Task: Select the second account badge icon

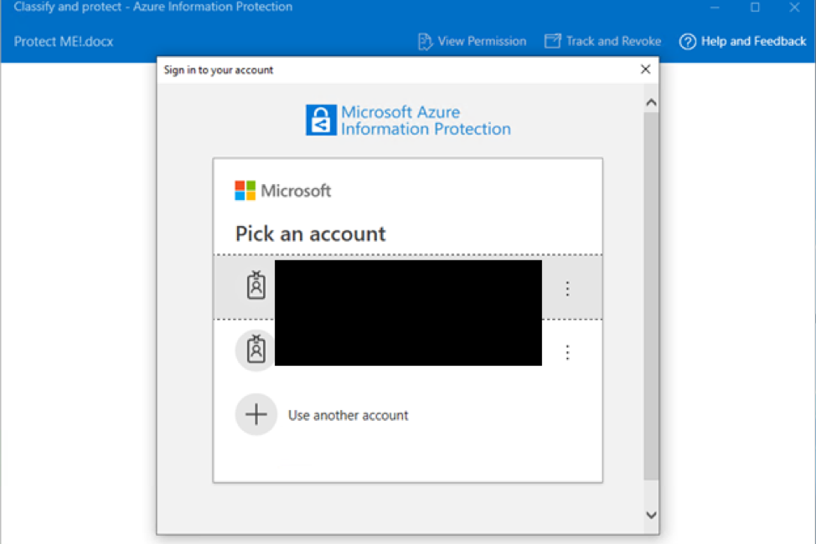Action: (256, 350)
